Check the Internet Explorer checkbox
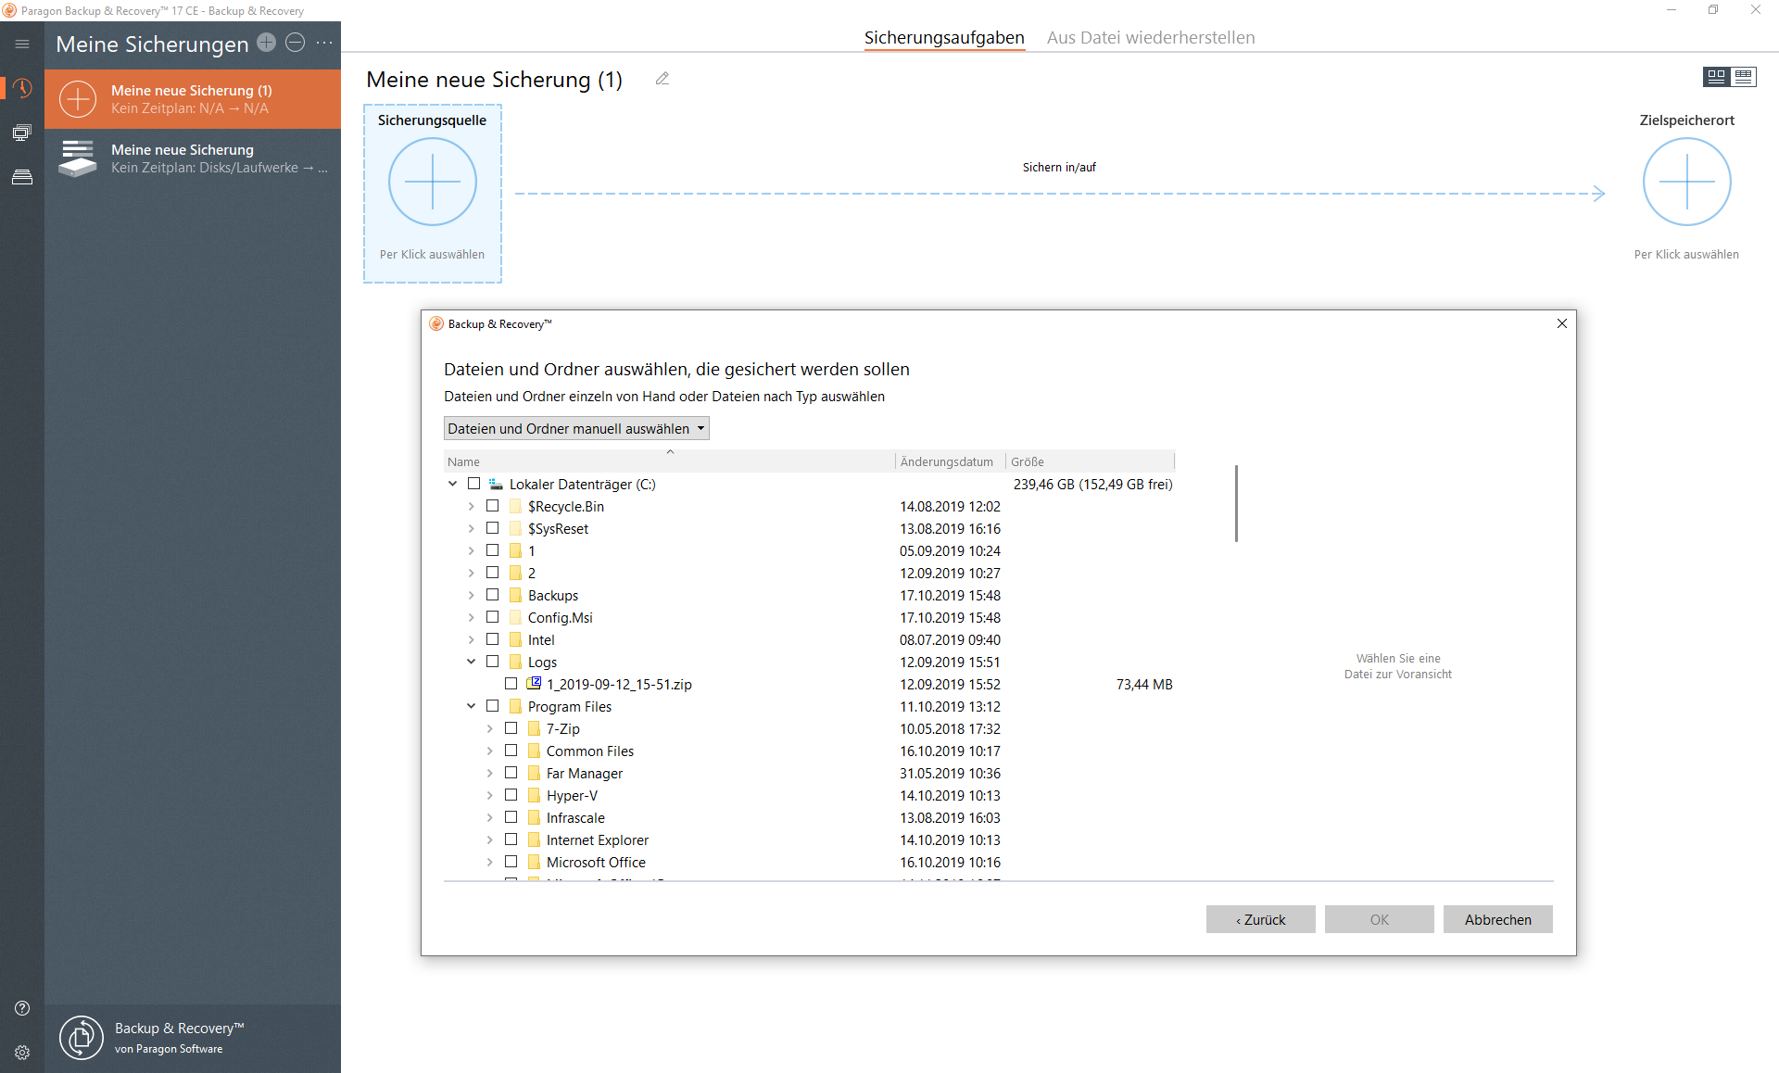Viewport: 1779px width, 1073px height. click(511, 839)
